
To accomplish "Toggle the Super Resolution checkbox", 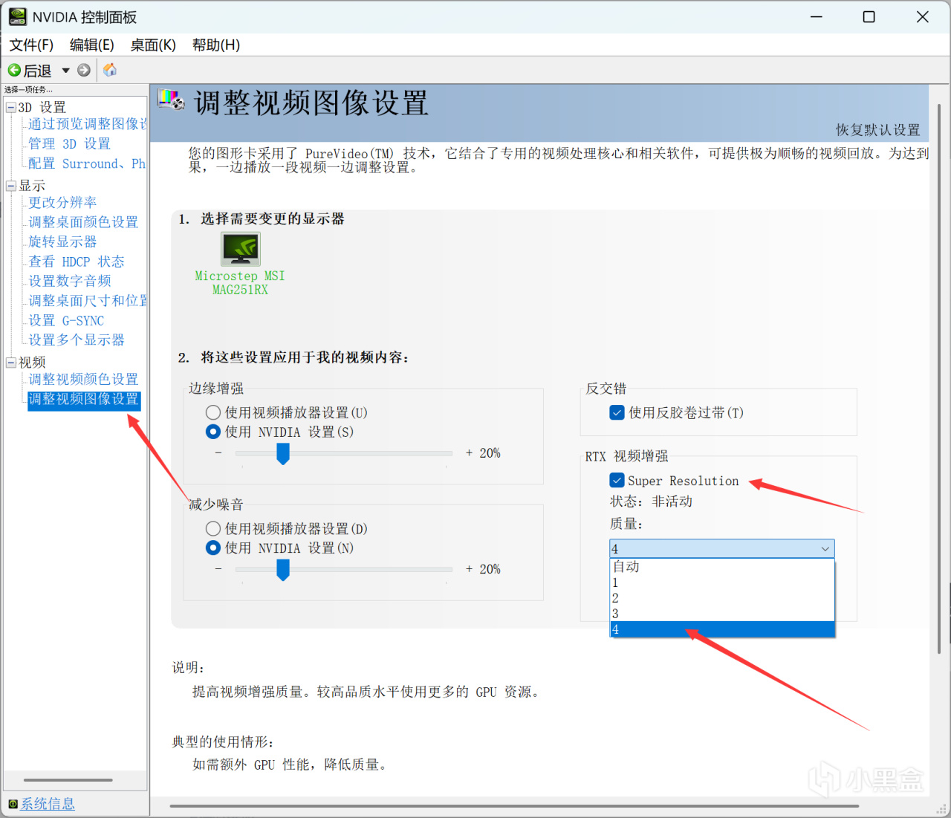I will pyautogui.click(x=617, y=481).
